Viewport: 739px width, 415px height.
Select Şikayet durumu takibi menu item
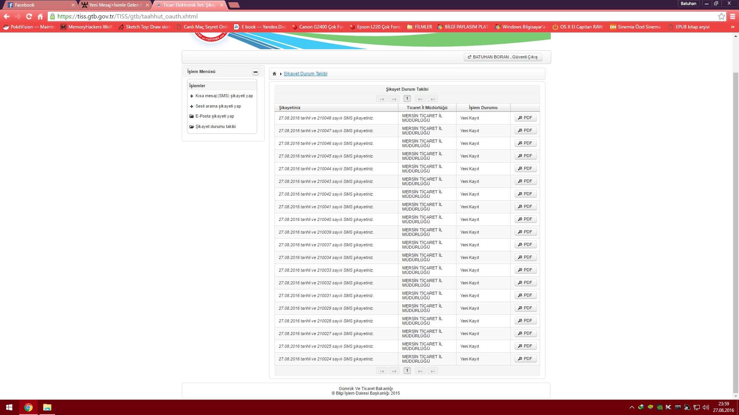coord(215,127)
